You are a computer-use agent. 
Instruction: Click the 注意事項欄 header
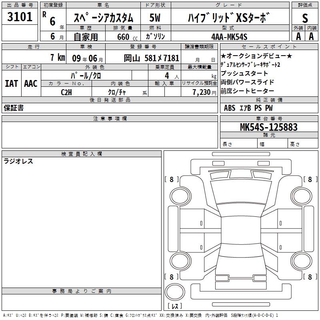110,118
